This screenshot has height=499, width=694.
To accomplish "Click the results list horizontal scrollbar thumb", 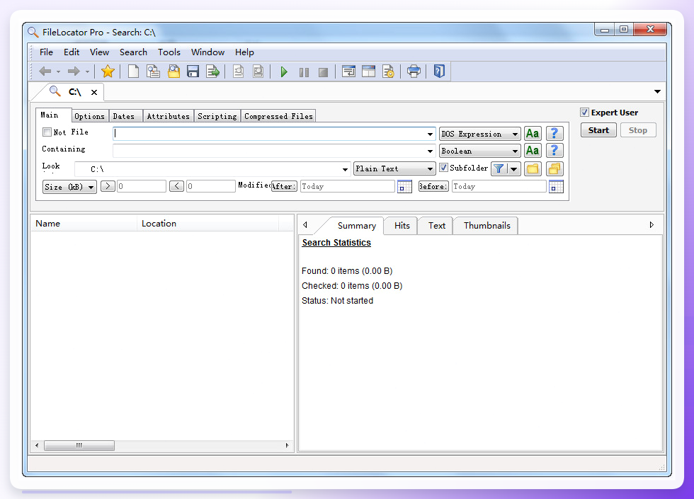I will (79, 445).
